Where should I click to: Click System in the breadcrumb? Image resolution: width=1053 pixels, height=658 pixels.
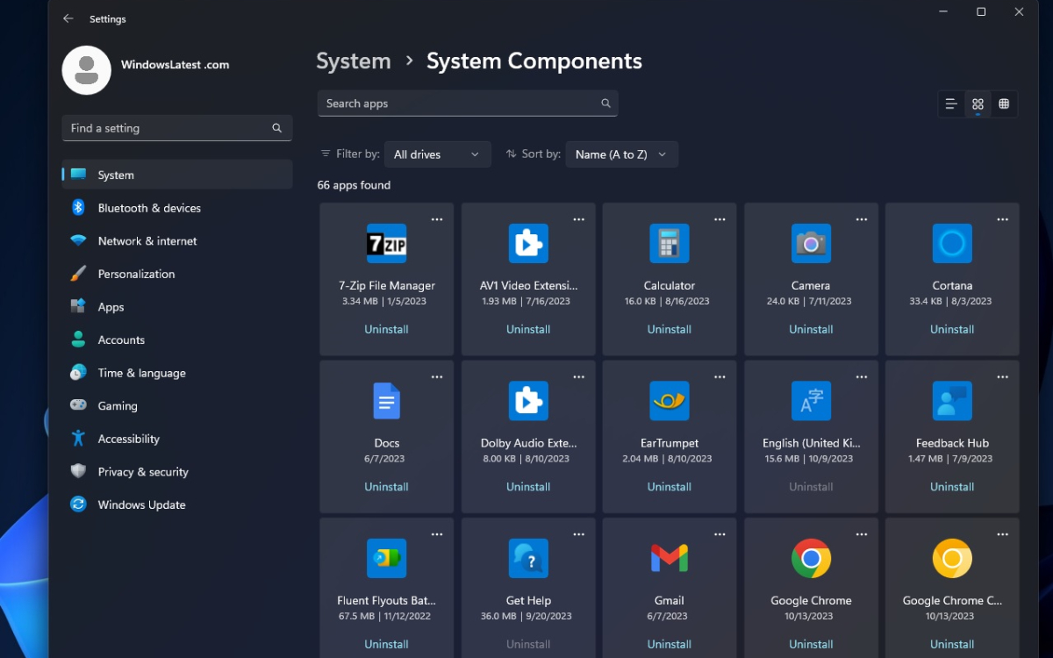[x=354, y=61]
